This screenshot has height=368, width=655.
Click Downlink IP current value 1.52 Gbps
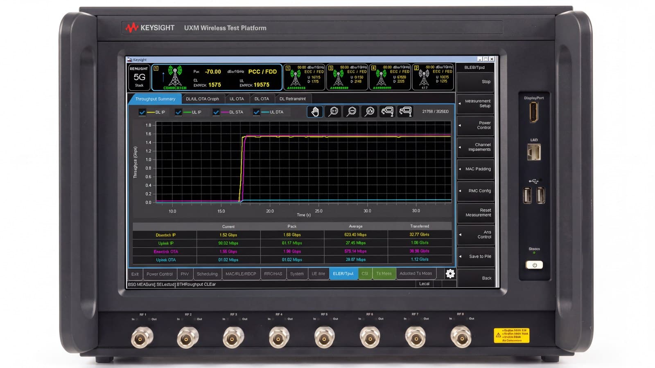click(x=228, y=235)
